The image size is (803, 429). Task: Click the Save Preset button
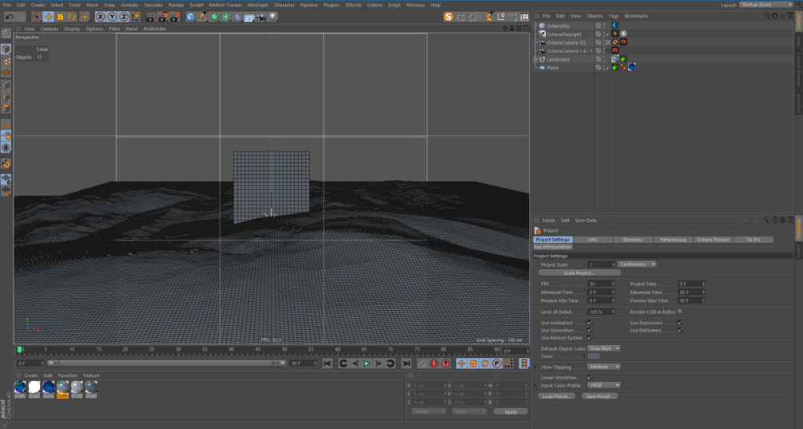(x=598, y=396)
